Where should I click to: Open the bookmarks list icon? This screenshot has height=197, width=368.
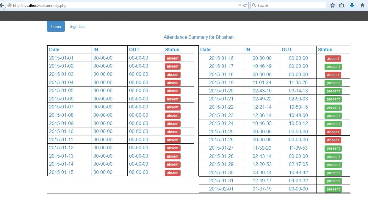342,5
